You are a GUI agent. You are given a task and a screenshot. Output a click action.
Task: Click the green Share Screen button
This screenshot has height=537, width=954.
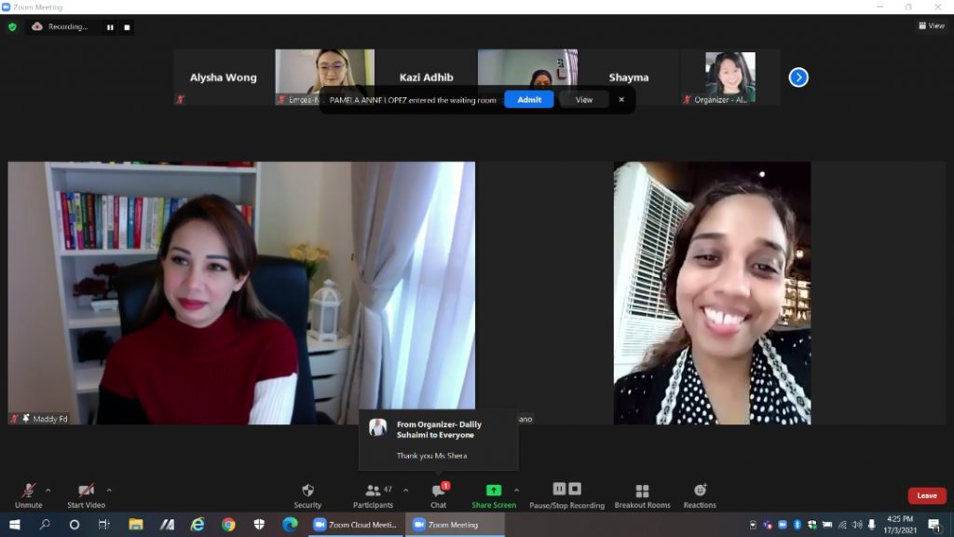click(x=494, y=496)
